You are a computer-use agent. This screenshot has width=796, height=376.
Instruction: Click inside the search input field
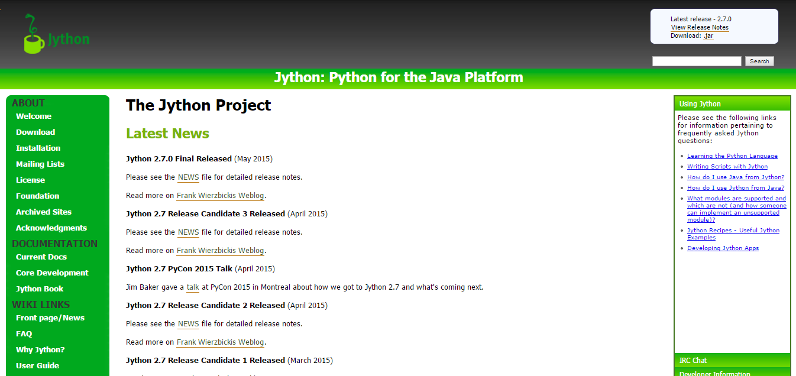[697, 61]
